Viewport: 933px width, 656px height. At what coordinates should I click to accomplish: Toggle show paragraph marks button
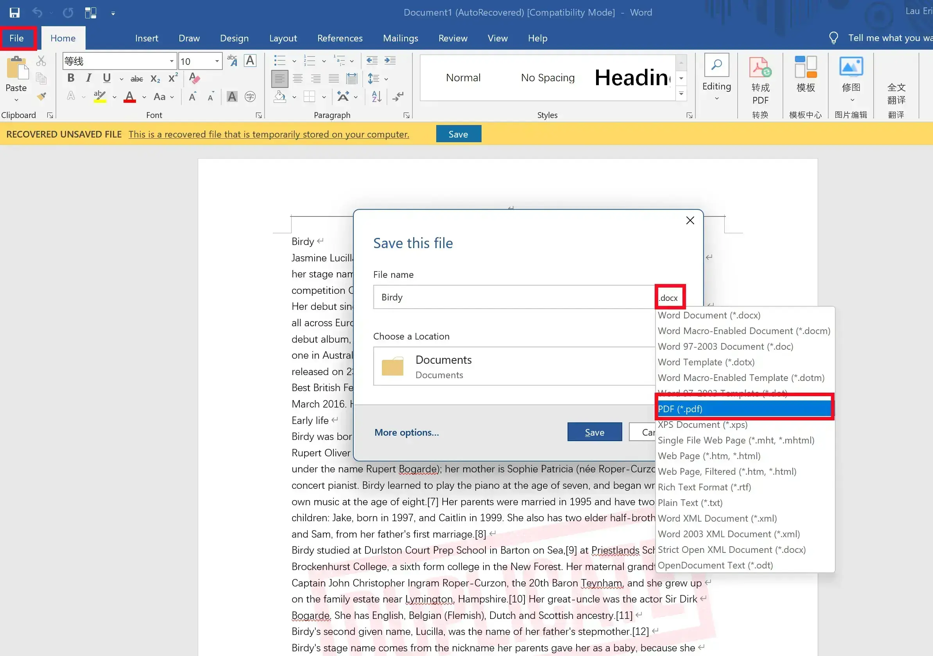[x=398, y=97]
